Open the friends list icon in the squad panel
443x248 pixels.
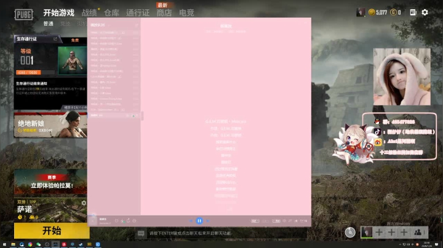tap(418, 233)
